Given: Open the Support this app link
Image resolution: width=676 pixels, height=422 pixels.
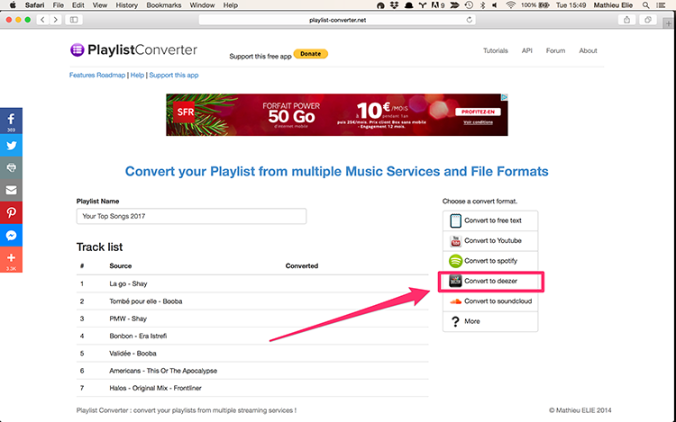Looking at the screenshot, I should [x=174, y=76].
